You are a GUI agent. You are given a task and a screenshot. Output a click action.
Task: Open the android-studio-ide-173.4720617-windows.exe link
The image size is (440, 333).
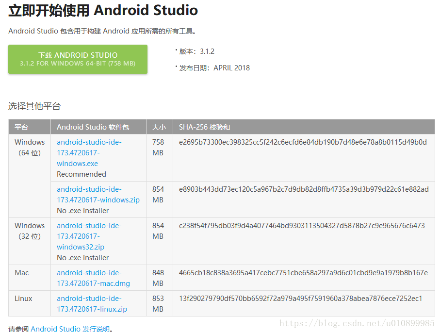[89, 153]
